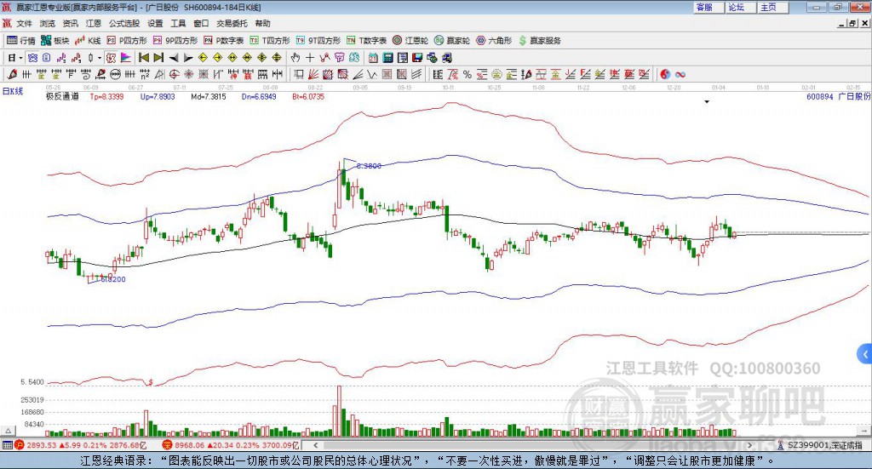This screenshot has height=469, width=872.
Task: Select the Gann fan lines tool
Action: click(313, 74)
